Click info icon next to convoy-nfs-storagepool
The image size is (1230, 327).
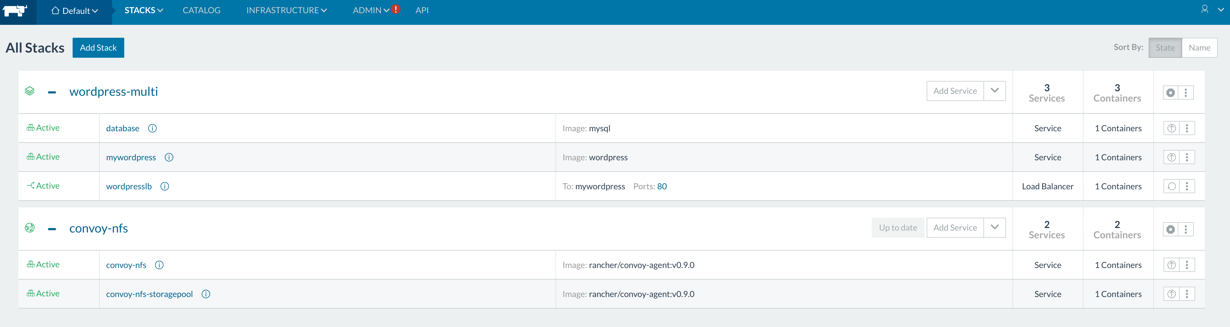click(206, 294)
